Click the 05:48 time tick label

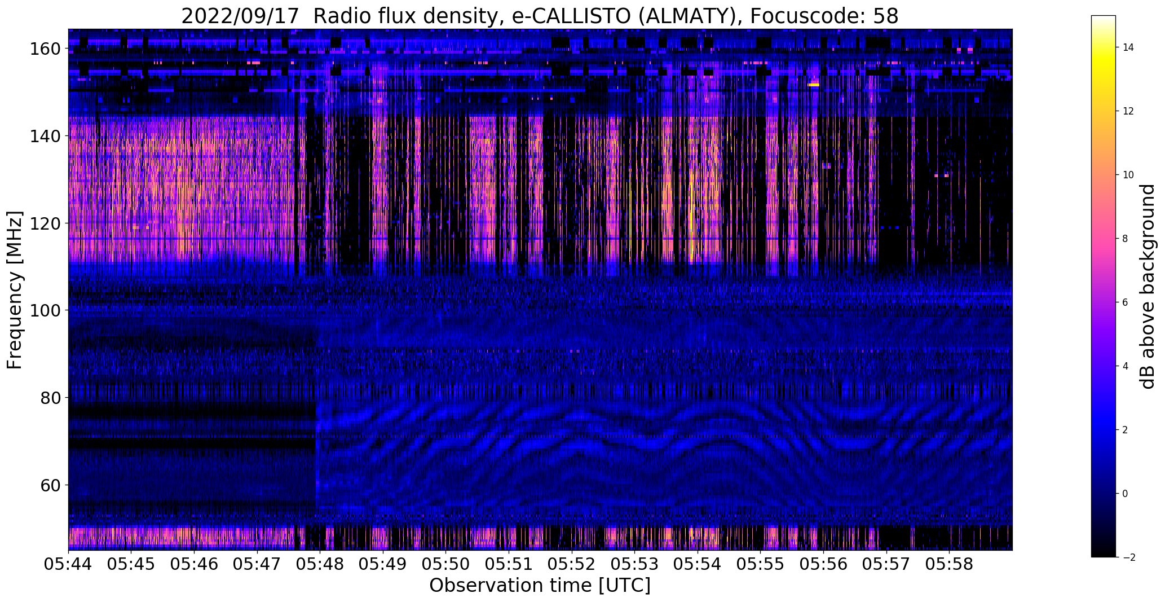320,564
